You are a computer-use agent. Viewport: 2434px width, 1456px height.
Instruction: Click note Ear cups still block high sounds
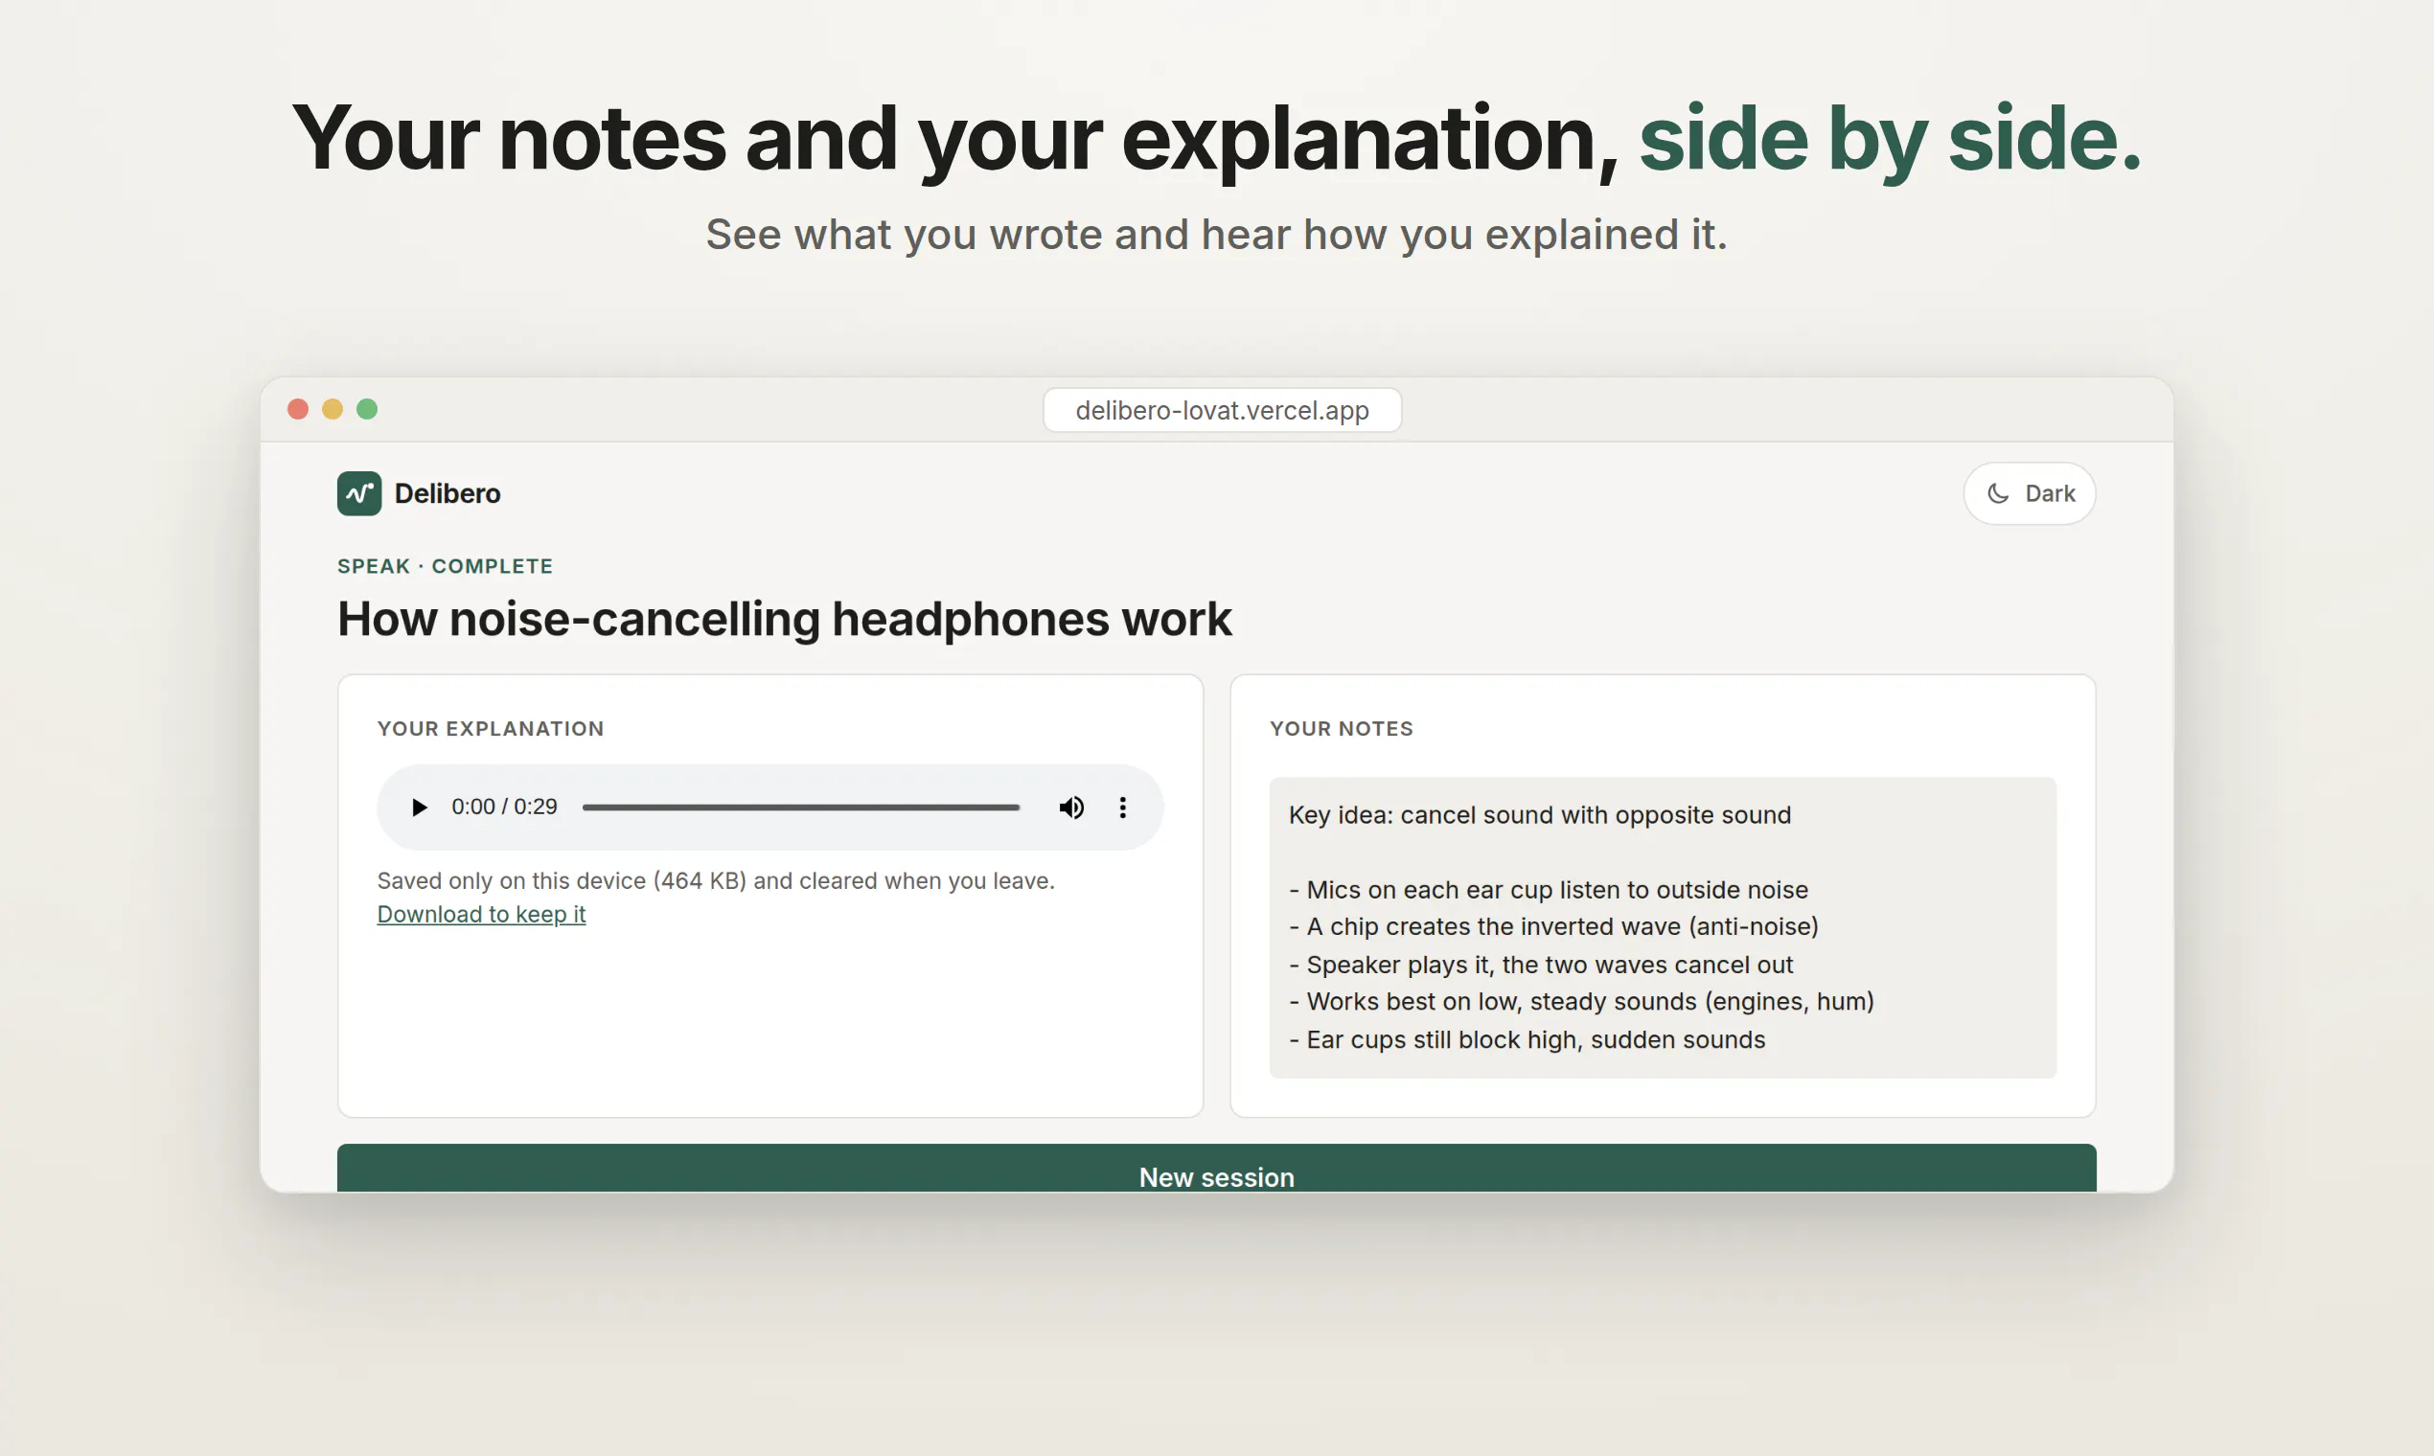(1527, 1040)
